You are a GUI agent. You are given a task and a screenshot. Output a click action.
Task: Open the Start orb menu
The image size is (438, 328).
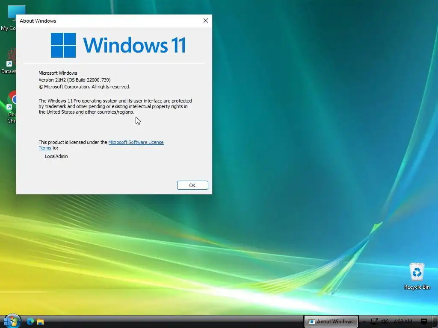12,321
